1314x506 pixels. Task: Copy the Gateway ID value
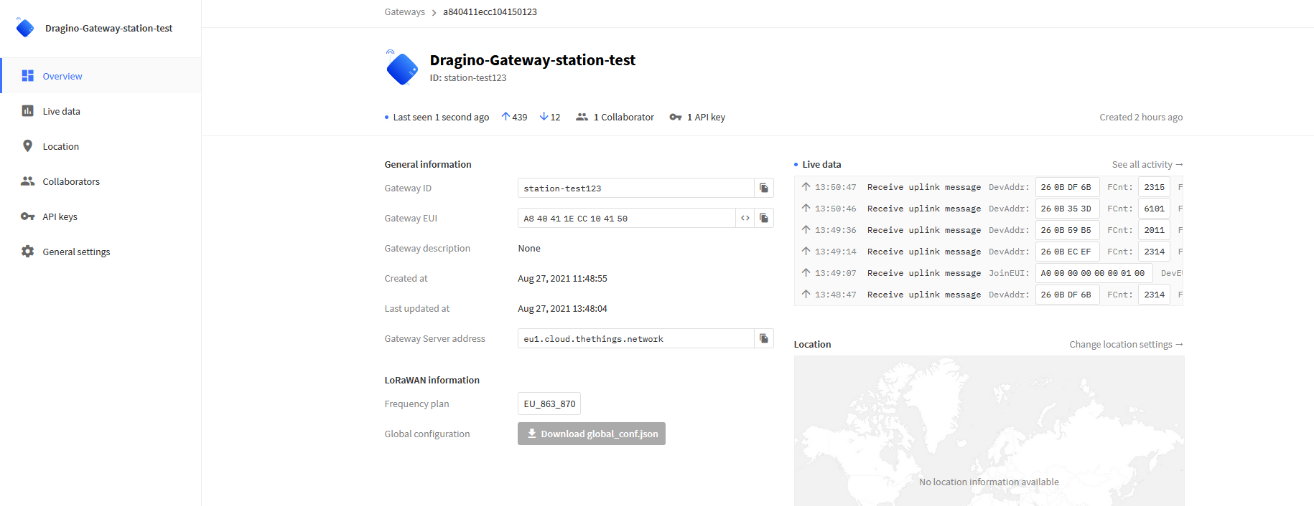tap(764, 188)
